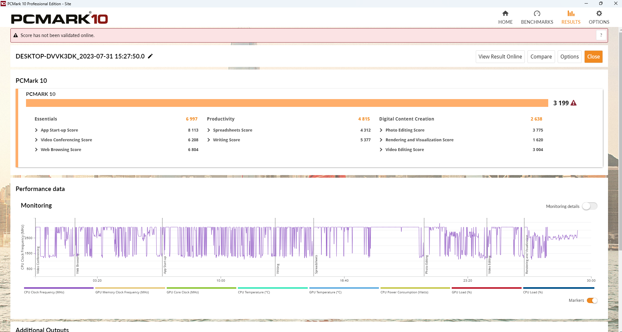Click the warning triangle beside score 3 199

[x=574, y=103]
